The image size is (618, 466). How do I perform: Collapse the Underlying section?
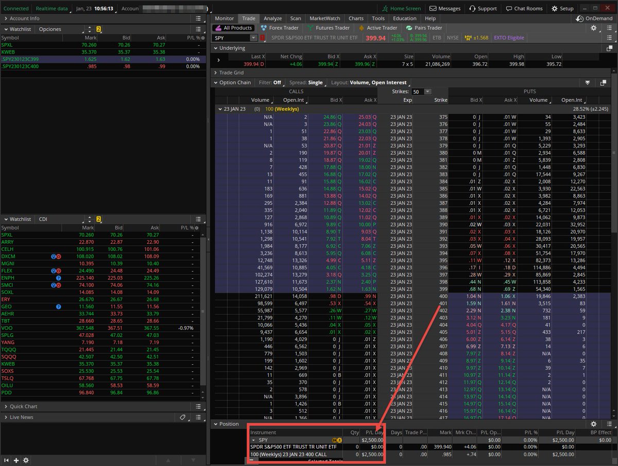(x=216, y=48)
